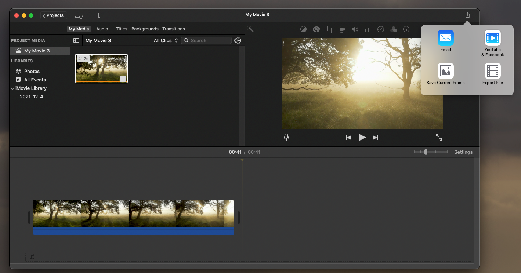521x273 pixels.
Task: Open color balance adjustment
Action: (x=303, y=29)
